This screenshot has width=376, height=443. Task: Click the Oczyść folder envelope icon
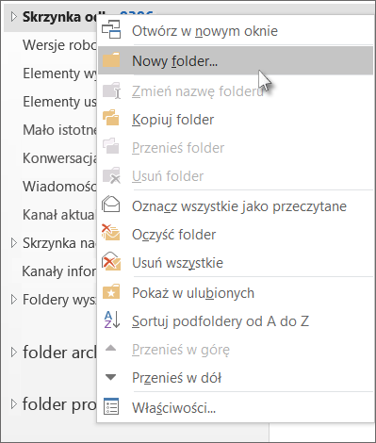tap(110, 233)
